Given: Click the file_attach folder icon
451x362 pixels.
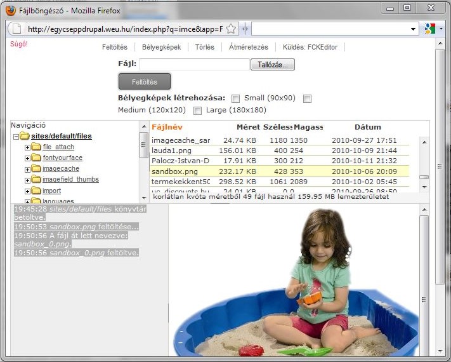Looking at the screenshot, I should tap(36, 147).
